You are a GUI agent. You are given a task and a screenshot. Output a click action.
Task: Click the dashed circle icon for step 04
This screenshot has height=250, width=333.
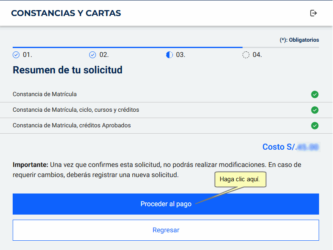click(246, 55)
